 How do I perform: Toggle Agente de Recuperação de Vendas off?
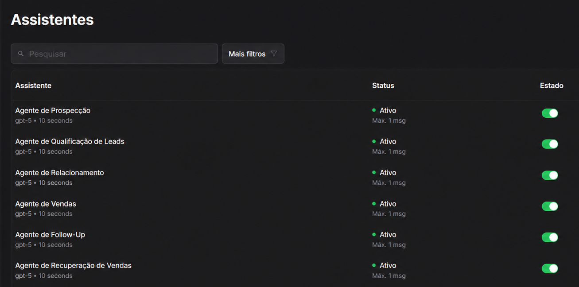click(550, 268)
